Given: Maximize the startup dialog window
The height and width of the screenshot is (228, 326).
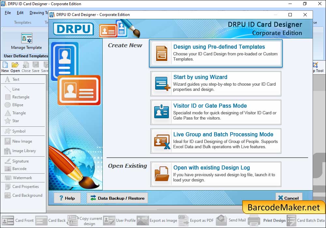Looking at the screenshot, I should tap(290, 15).
